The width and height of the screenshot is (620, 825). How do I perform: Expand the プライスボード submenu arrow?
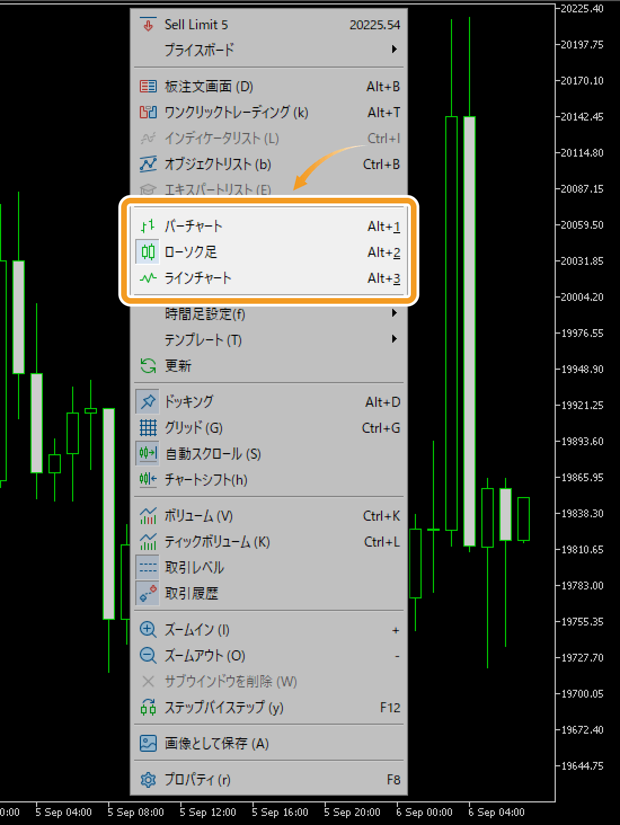(x=395, y=49)
